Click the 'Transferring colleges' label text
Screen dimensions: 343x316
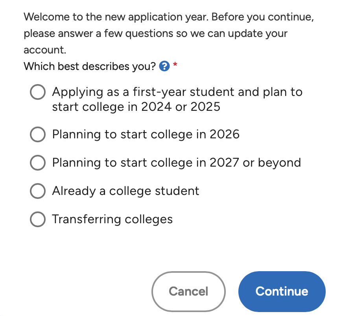coord(112,219)
